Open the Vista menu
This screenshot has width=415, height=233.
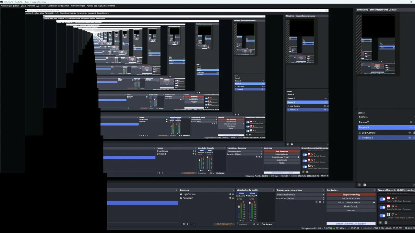(x=23, y=6)
